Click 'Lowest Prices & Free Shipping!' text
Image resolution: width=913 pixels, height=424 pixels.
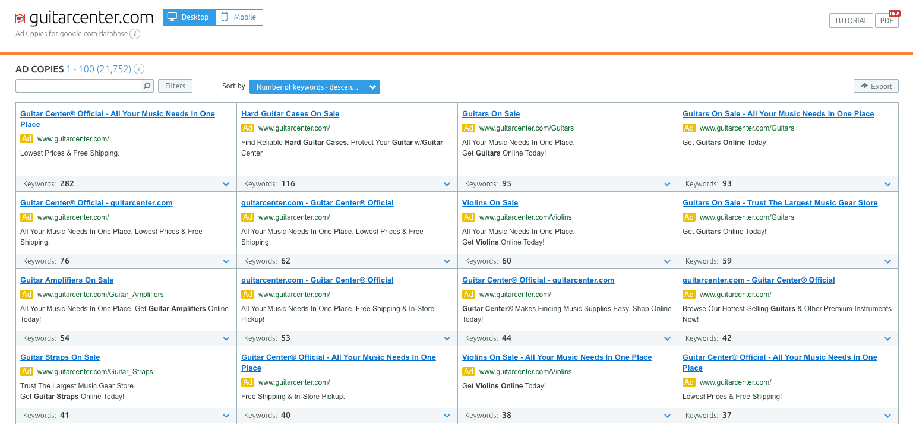pos(732,397)
